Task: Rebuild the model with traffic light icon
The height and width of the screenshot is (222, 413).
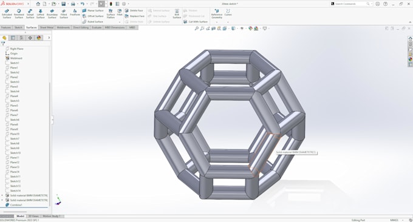Action: (x=111, y=4)
